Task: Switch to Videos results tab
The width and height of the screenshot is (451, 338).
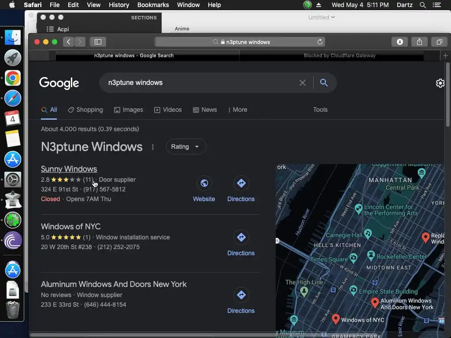Action: pyautogui.click(x=168, y=110)
